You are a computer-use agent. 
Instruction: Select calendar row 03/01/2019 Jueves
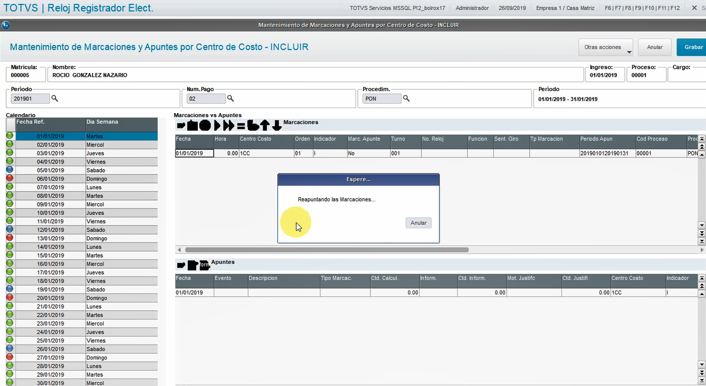pos(86,153)
